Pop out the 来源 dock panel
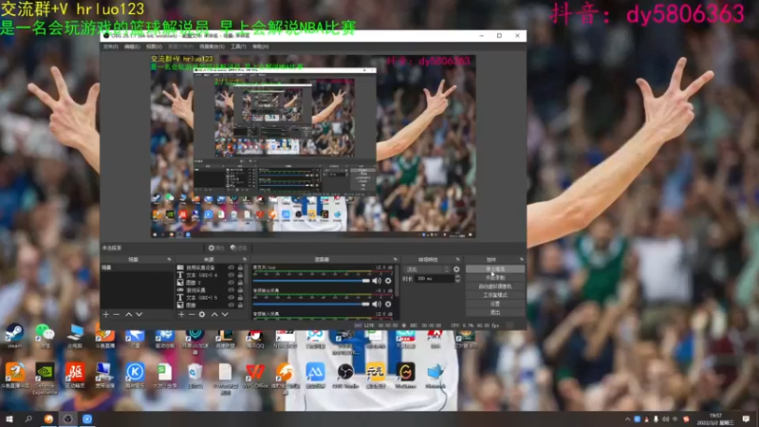This screenshot has width=759, height=427. pos(244,259)
